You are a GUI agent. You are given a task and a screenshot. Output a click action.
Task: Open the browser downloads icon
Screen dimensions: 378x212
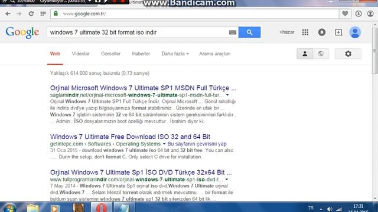point(359,14)
